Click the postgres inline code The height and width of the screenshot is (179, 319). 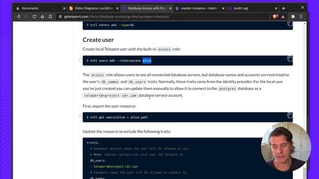click(x=227, y=89)
